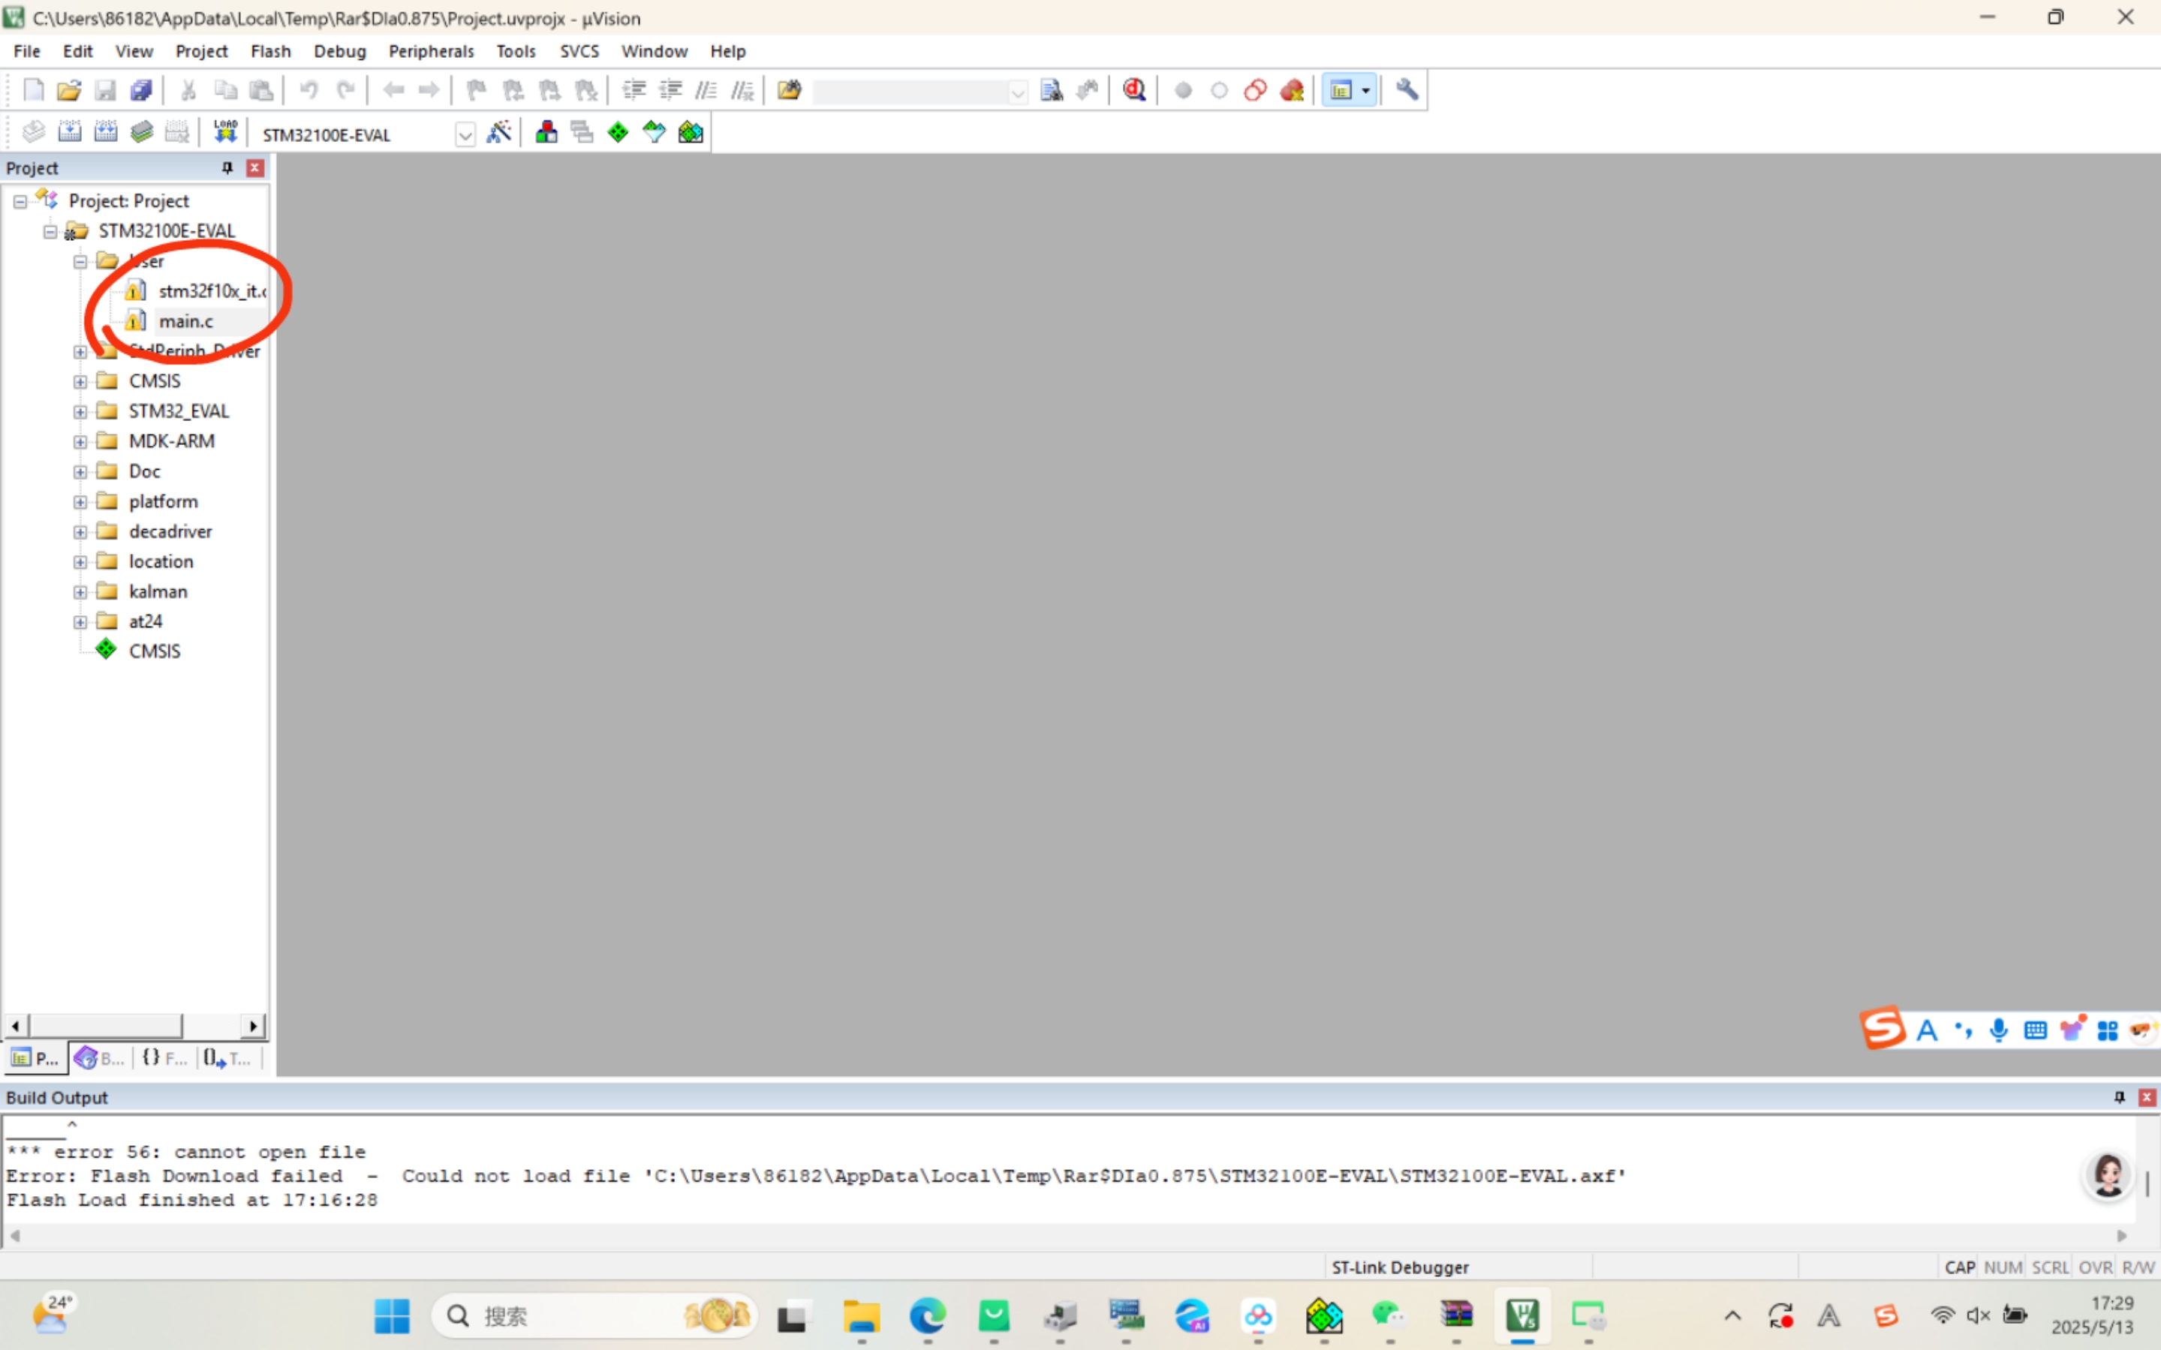Open Options for Target wand icon
This screenshot has width=2161, height=1350.
coord(499,132)
